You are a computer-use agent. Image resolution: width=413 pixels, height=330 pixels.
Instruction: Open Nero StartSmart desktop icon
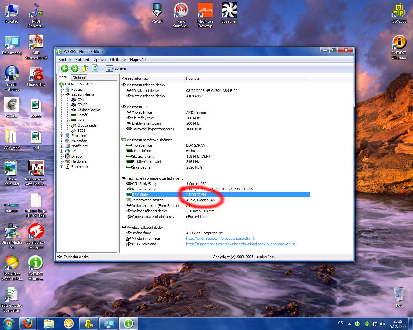point(181,13)
